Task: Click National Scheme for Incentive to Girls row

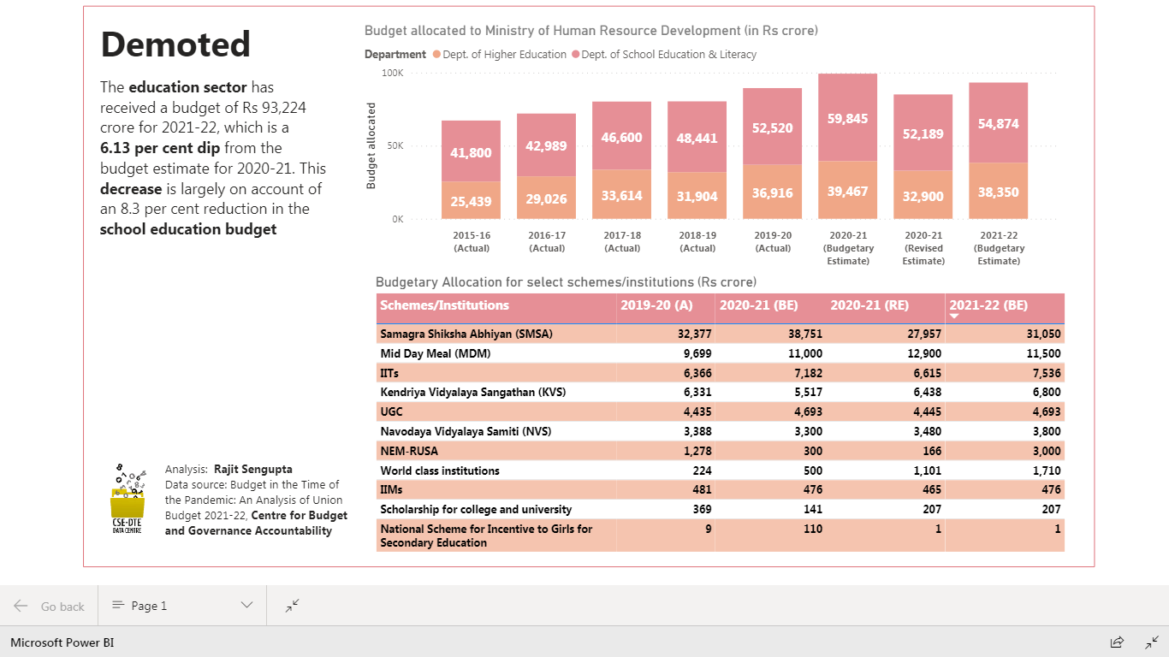Action: [x=721, y=536]
